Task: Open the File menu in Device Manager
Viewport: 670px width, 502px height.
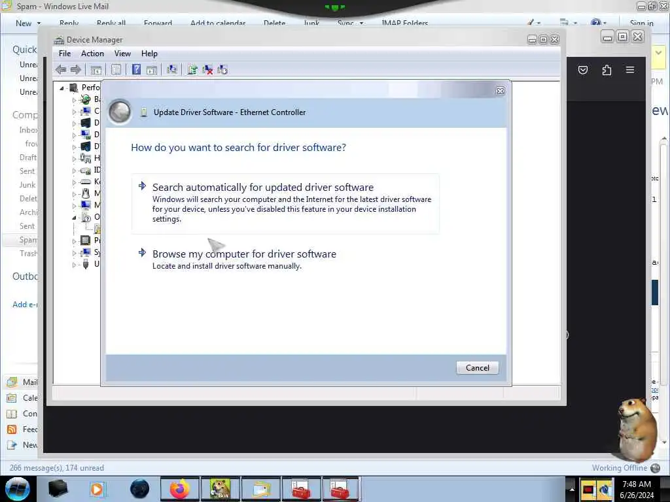Action: 65,54
